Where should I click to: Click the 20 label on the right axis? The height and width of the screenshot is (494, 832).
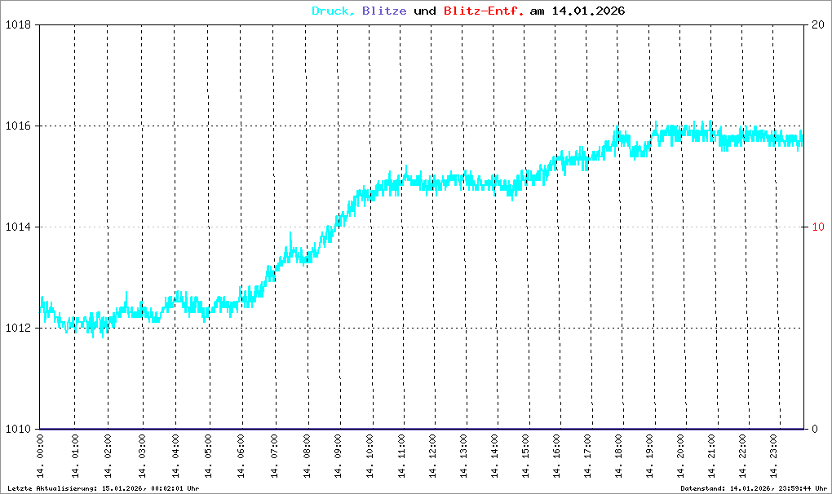(817, 24)
